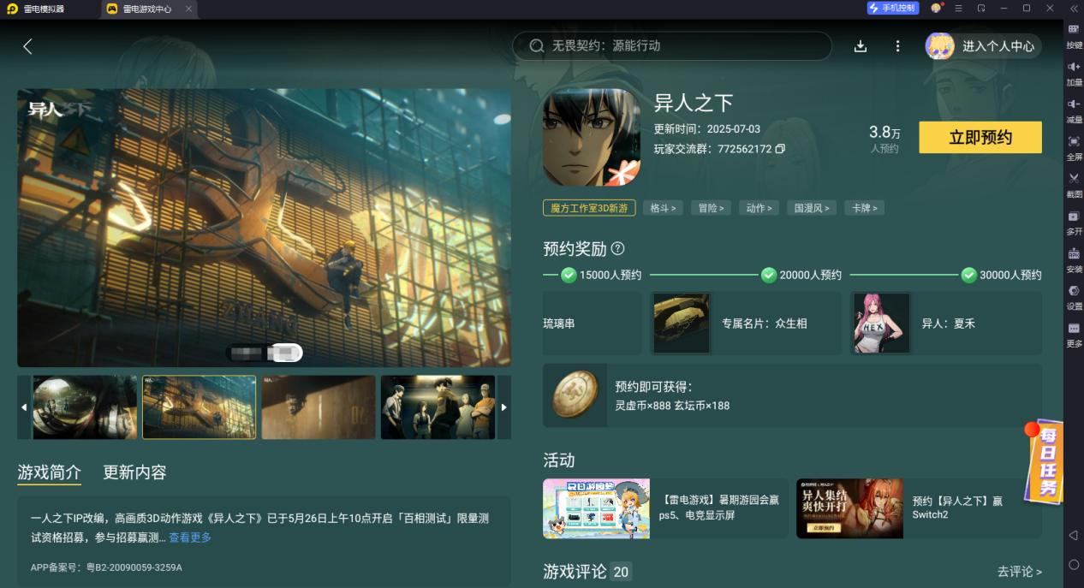
Task: Open the 按键 keyboard mapping tool
Action: pos(1074,36)
